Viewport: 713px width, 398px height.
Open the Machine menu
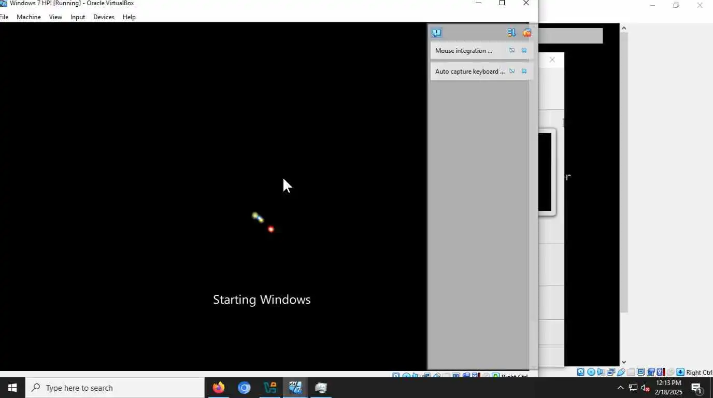pos(28,17)
